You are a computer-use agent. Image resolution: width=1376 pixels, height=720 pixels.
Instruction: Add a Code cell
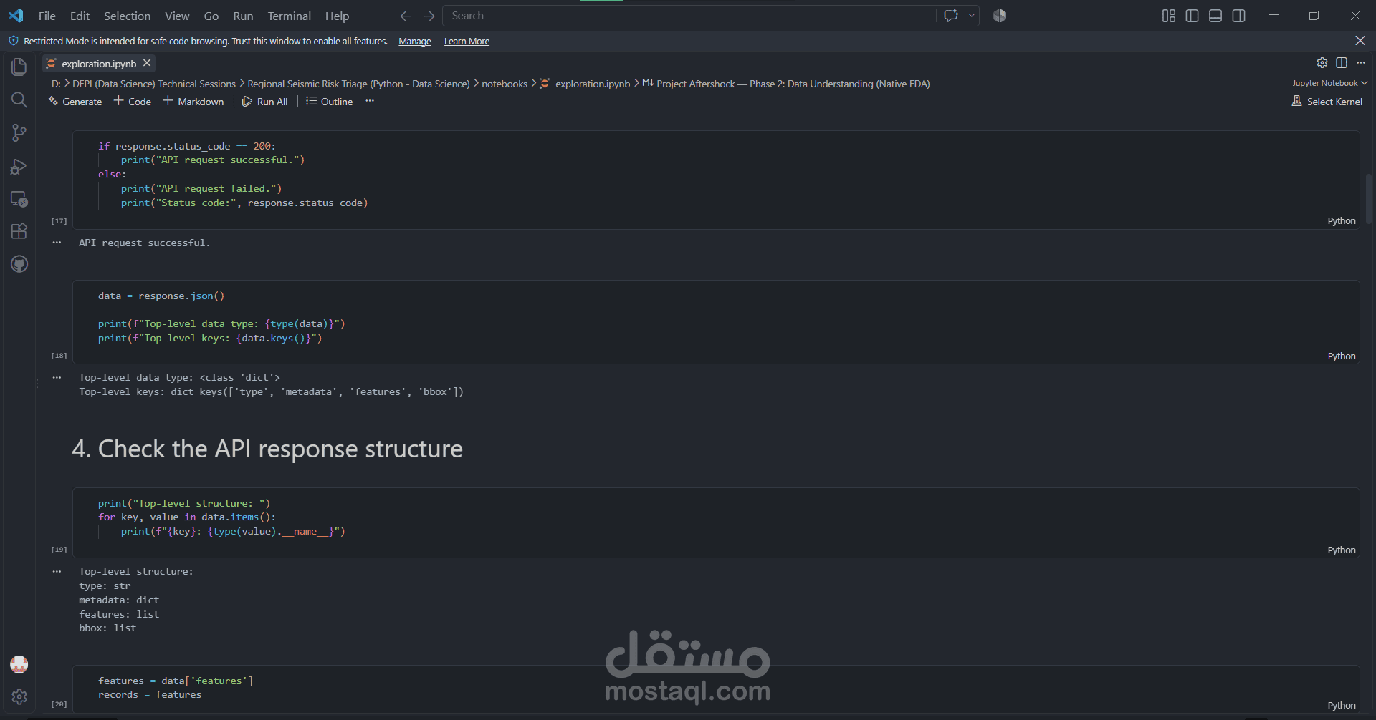pos(133,102)
